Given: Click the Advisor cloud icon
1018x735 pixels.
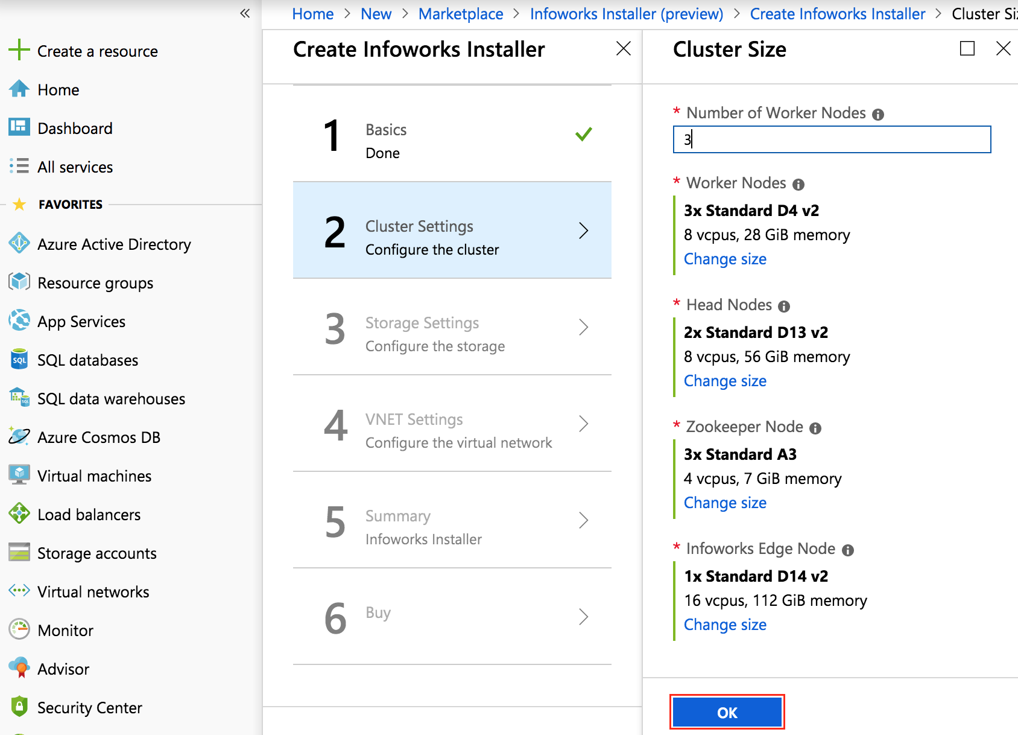Looking at the screenshot, I should (19, 668).
